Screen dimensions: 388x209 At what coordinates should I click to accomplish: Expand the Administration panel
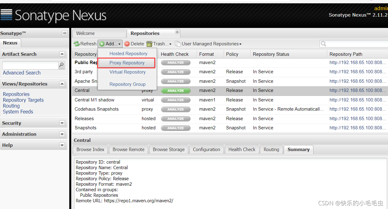coord(62,134)
